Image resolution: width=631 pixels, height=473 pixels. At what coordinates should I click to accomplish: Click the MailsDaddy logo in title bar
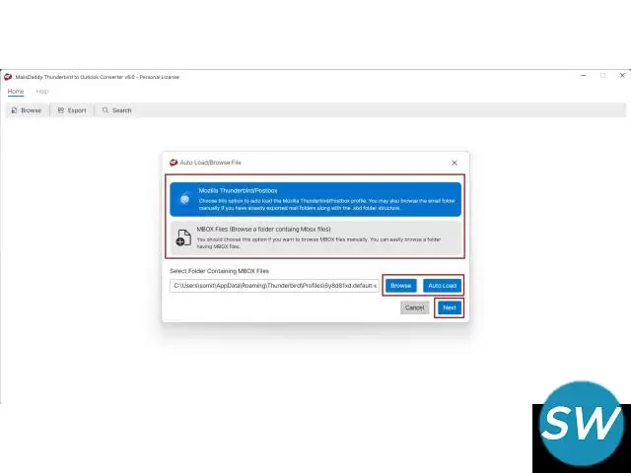coord(8,77)
